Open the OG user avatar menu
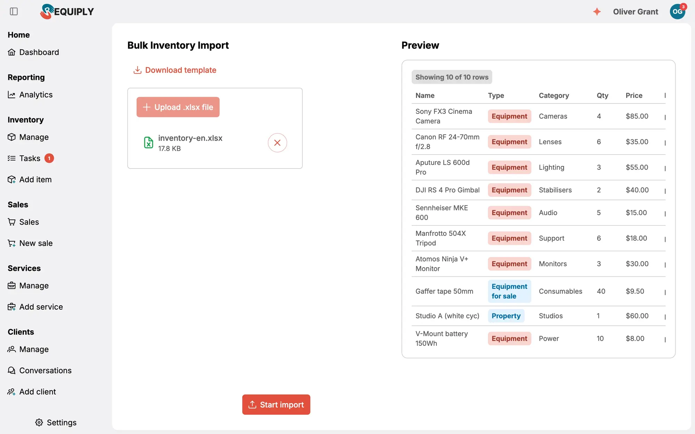Viewport: 695px width, 434px height. click(677, 11)
